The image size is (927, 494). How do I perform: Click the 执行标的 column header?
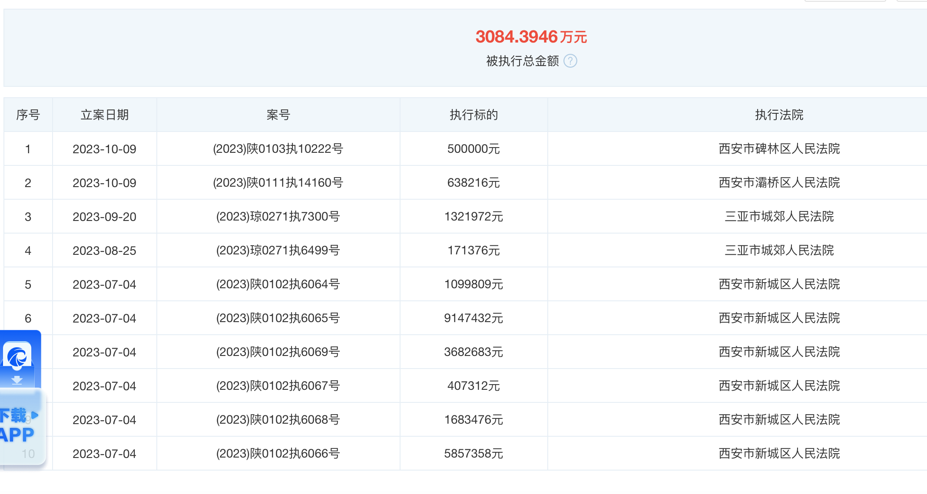pos(473,115)
